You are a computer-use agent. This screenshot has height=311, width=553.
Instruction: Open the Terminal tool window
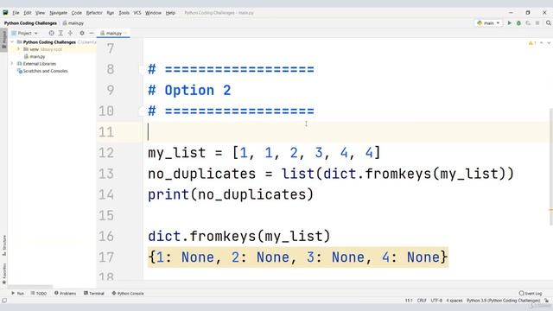pyautogui.click(x=94, y=294)
